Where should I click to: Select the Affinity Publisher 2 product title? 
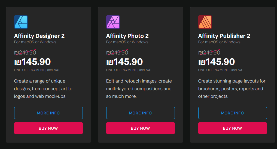coord(224,36)
